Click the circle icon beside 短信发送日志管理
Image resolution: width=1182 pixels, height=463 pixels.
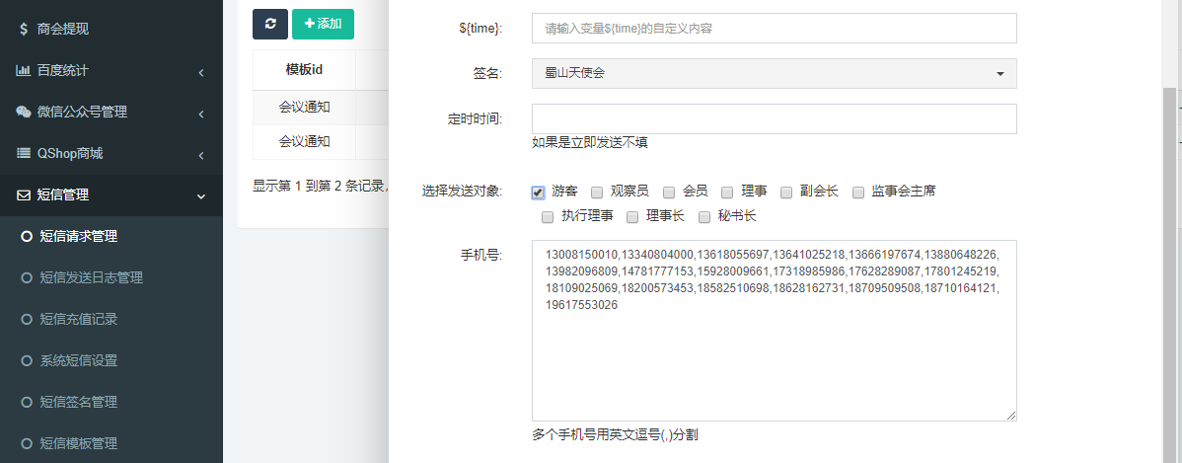pyautogui.click(x=27, y=277)
